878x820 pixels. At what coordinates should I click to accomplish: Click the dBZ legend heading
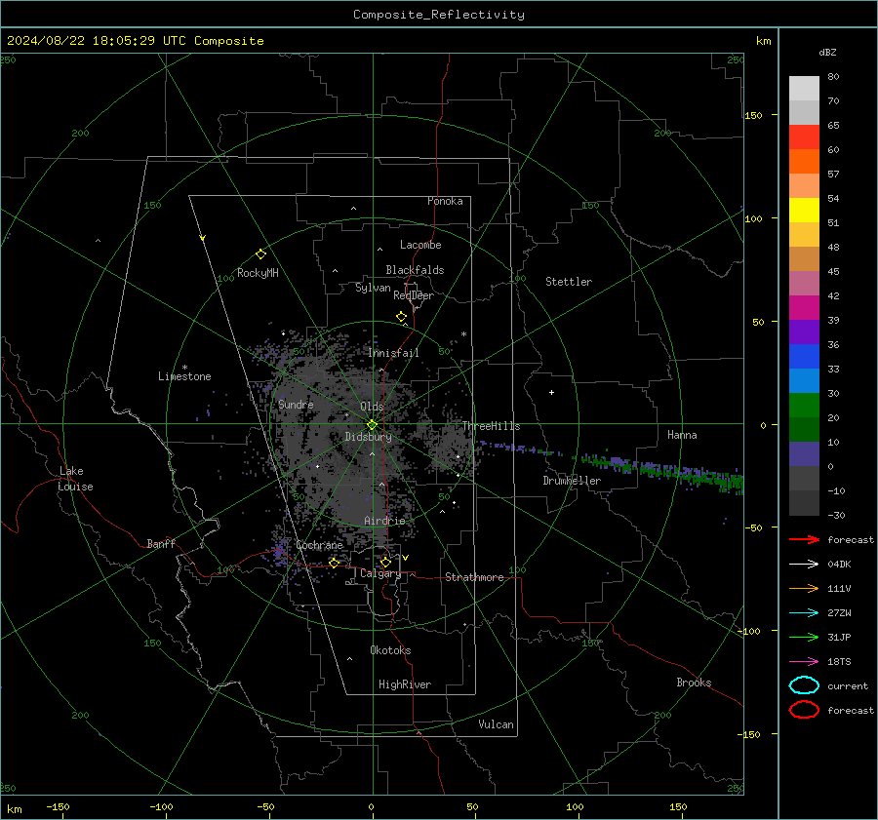point(827,52)
